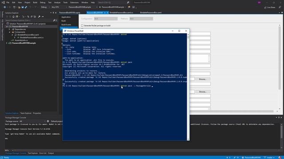The height and width of the screenshot is (159, 284).
Task: Select the Build Events properties page
Action: click(66, 25)
